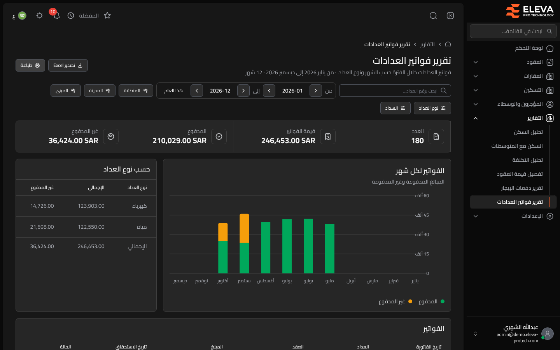Viewport: 560px width, 350px height.
Task: Open السكن مع المتوسطات report
Action: point(517,146)
